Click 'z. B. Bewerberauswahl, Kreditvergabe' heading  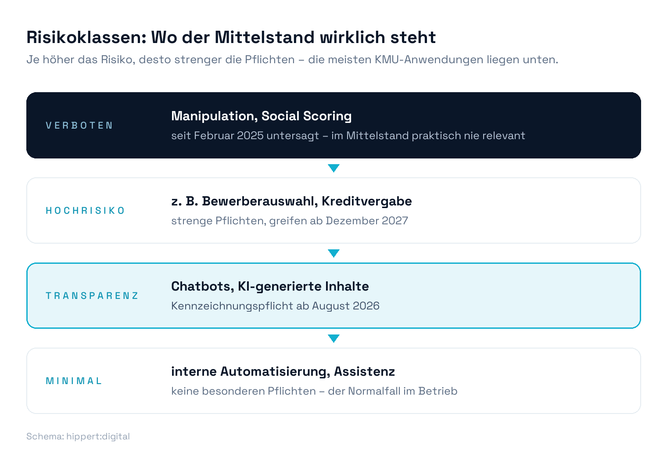[291, 201]
